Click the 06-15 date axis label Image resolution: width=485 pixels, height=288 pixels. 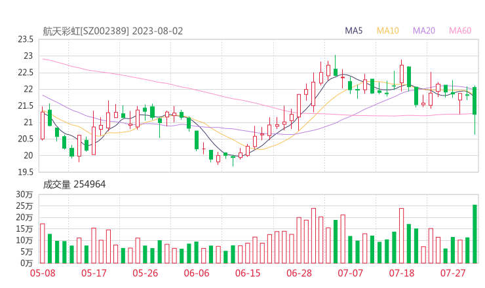(x=248, y=273)
